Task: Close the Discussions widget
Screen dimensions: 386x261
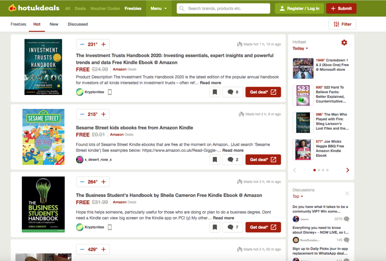Action: 347,194
